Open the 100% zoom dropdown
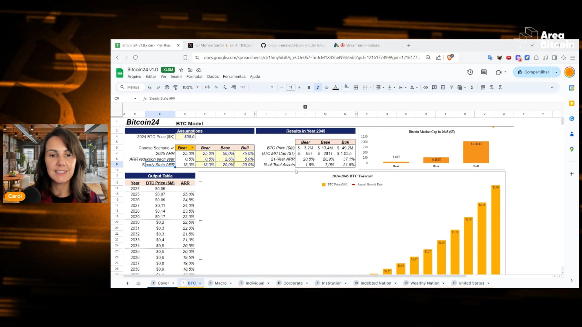 (x=190, y=87)
